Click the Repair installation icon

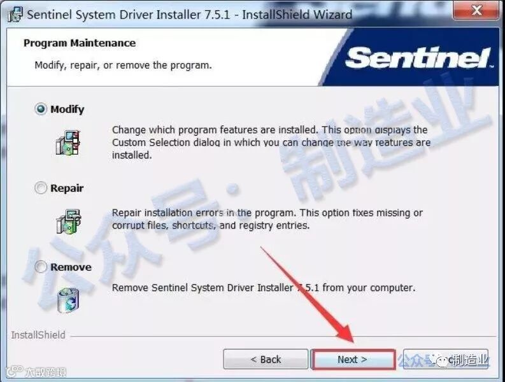68,222
